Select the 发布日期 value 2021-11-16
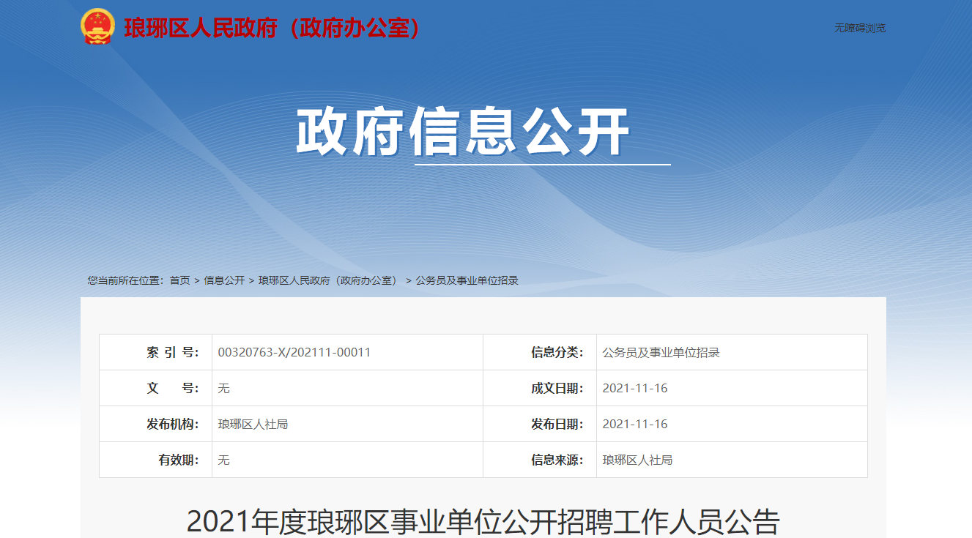This screenshot has width=972, height=538. [x=635, y=424]
